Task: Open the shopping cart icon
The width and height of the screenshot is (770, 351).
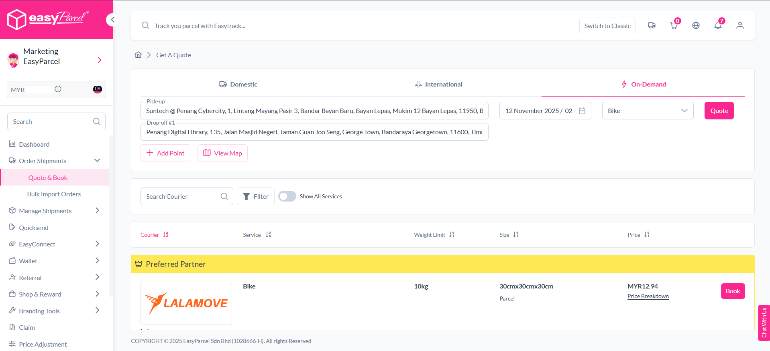Action: 674,26
